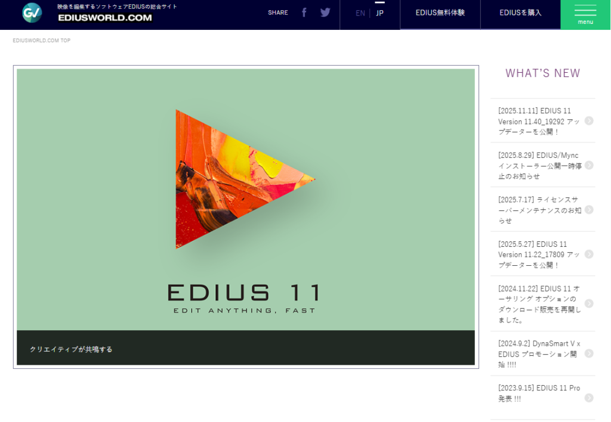Open the green hamburger menu
611x422 pixels.
pos(585,14)
